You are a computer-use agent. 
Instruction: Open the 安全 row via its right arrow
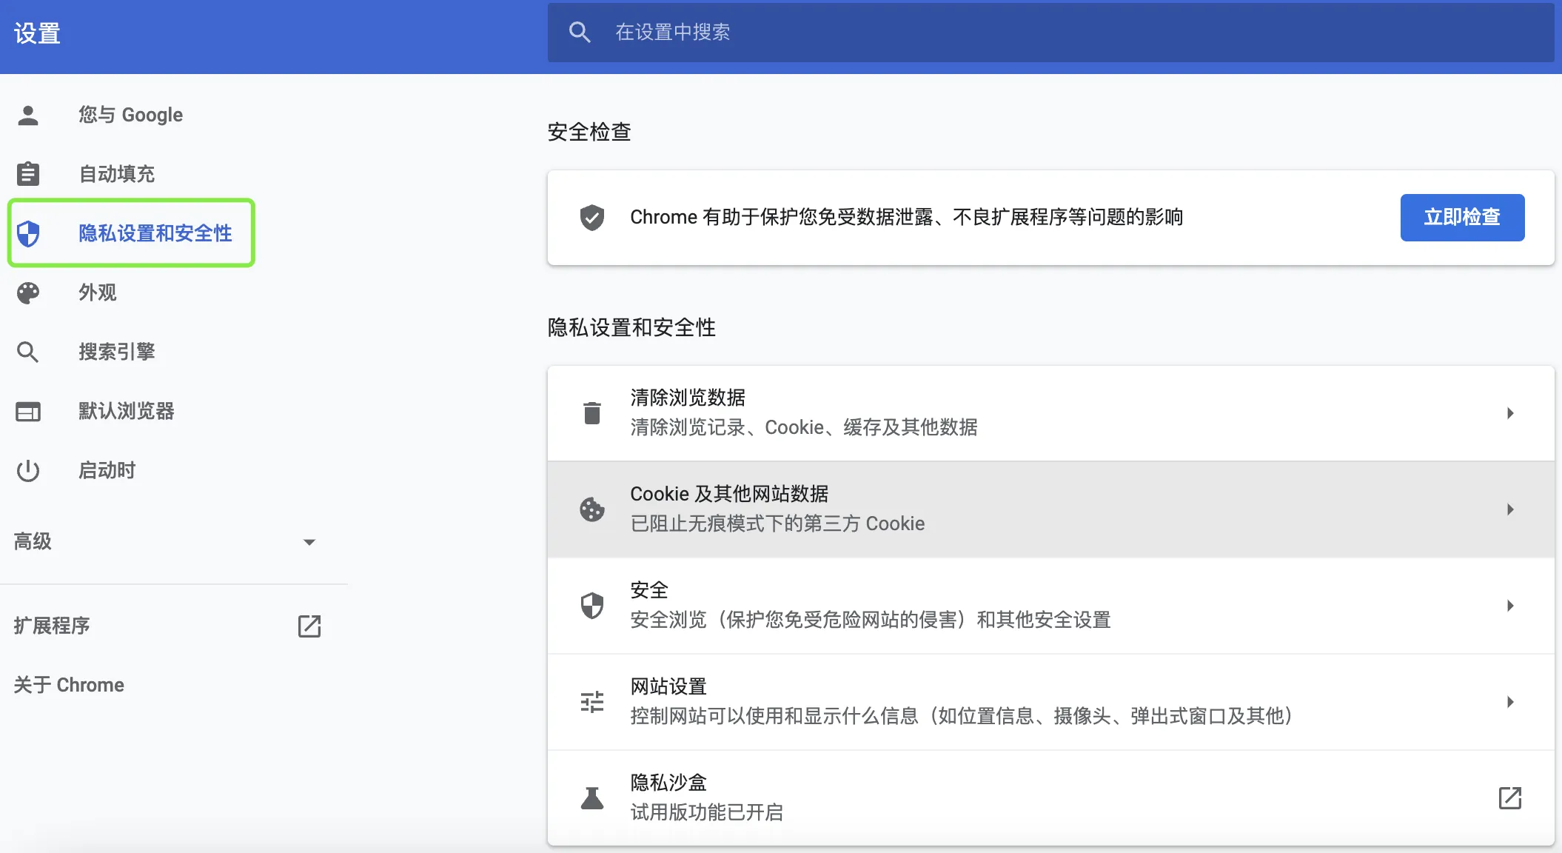[x=1510, y=606]
